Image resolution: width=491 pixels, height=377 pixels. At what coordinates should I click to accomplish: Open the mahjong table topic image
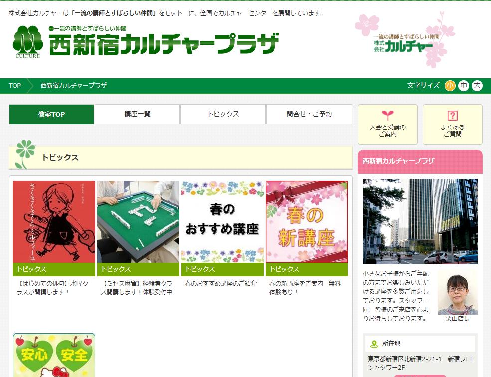pyautogui.click(x=138, y=222)
